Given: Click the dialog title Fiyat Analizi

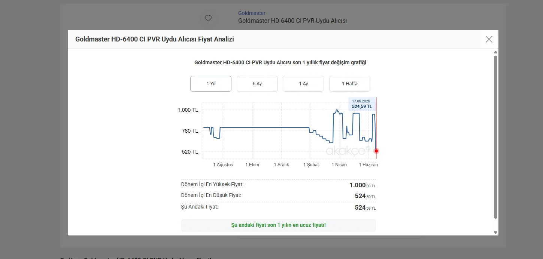Looking at the screenshot, I should 155,39.
